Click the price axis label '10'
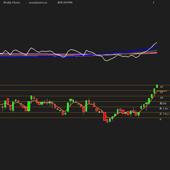The image size is (170, 170). 161,98
